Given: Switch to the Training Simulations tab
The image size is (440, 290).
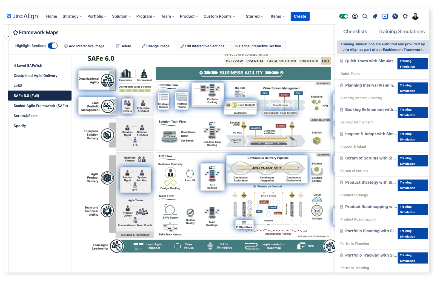Looking at the screenshot, I should 401,32.
